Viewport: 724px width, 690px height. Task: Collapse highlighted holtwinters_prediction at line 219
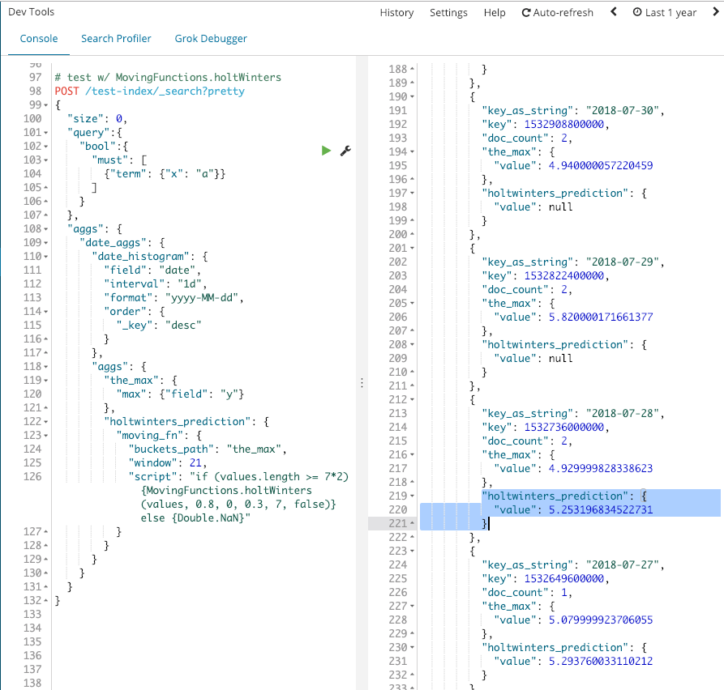[x=412, y=496]
